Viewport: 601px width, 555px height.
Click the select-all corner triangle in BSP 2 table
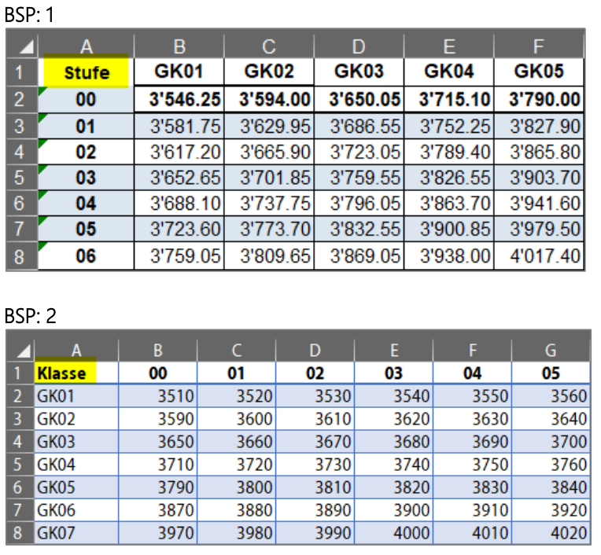tap(20, 350)
